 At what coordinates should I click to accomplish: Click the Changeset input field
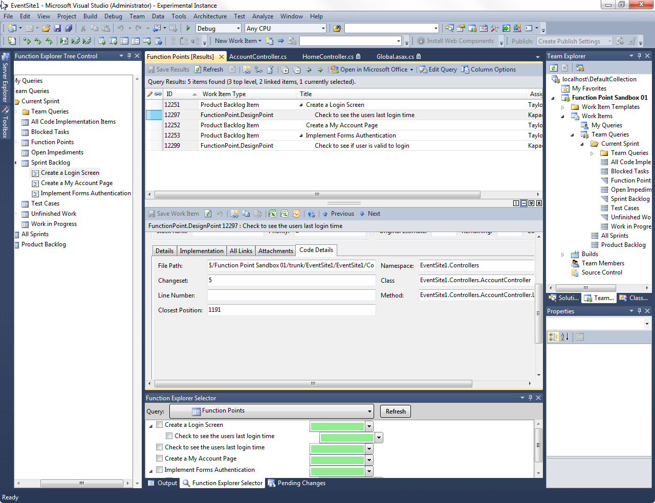pyautogui.click(x=292, y=280)
